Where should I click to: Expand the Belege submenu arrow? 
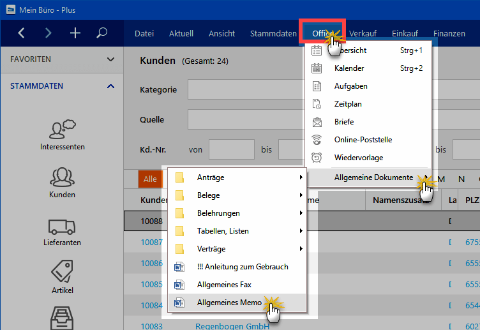[x=301, y=195]
